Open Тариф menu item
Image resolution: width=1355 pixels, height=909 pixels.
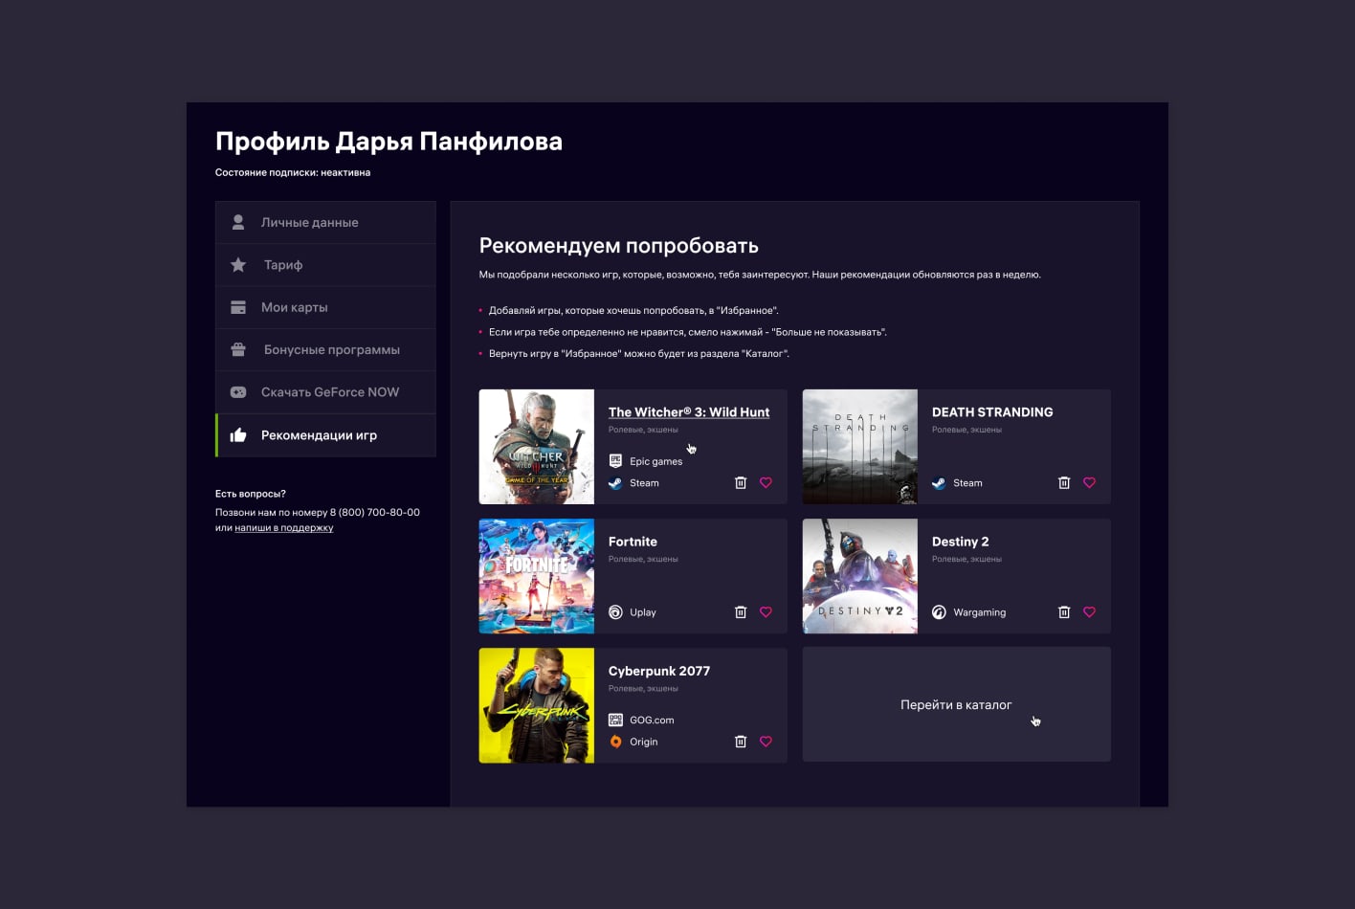click(x=325, y=265)
